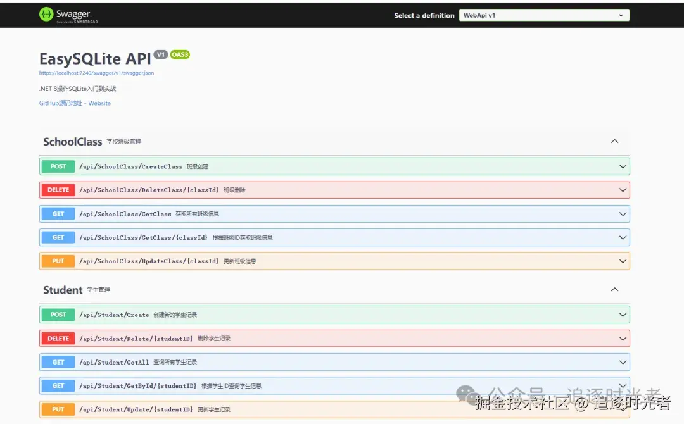This screenshot has height=424, width=684.
Task: Open the Select a definition dropdown
Action: click(x=544, y=15)
